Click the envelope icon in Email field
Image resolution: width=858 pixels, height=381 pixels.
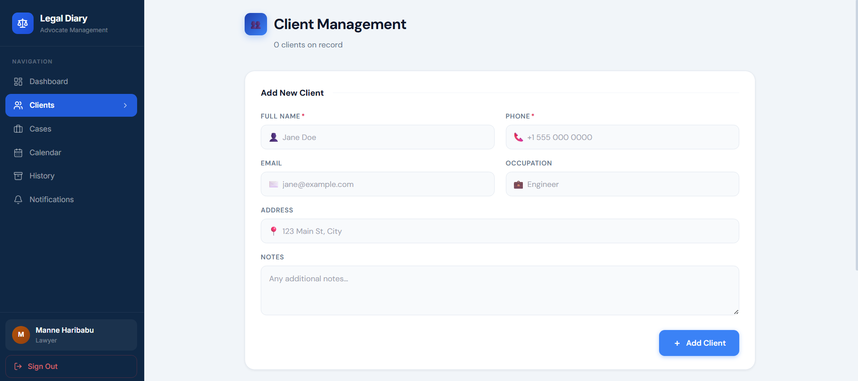pos(274,184)
